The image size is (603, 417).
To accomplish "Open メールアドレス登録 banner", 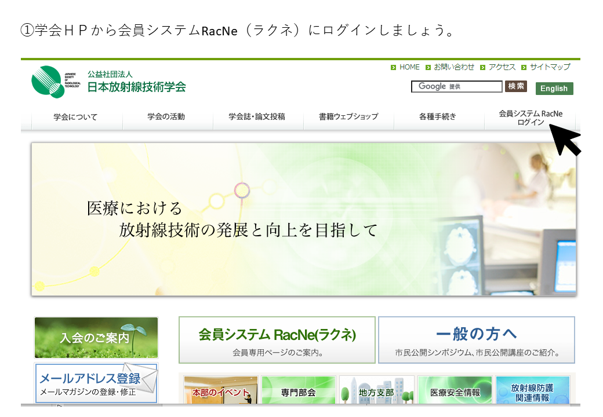I will pos(96,383).
